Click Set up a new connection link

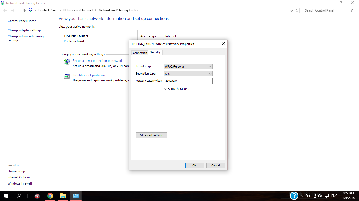(x=98, y=61)
